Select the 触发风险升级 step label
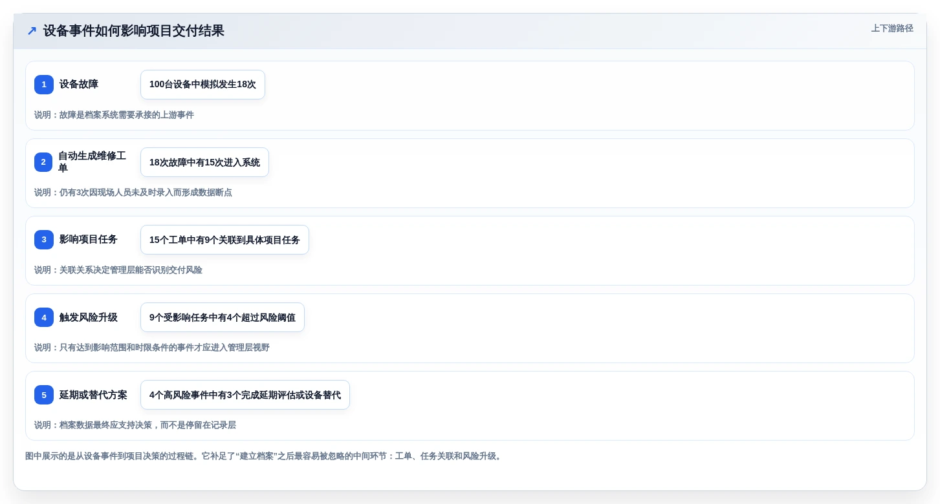This screenshot has width=940, height=504. (x=89, y=317)
